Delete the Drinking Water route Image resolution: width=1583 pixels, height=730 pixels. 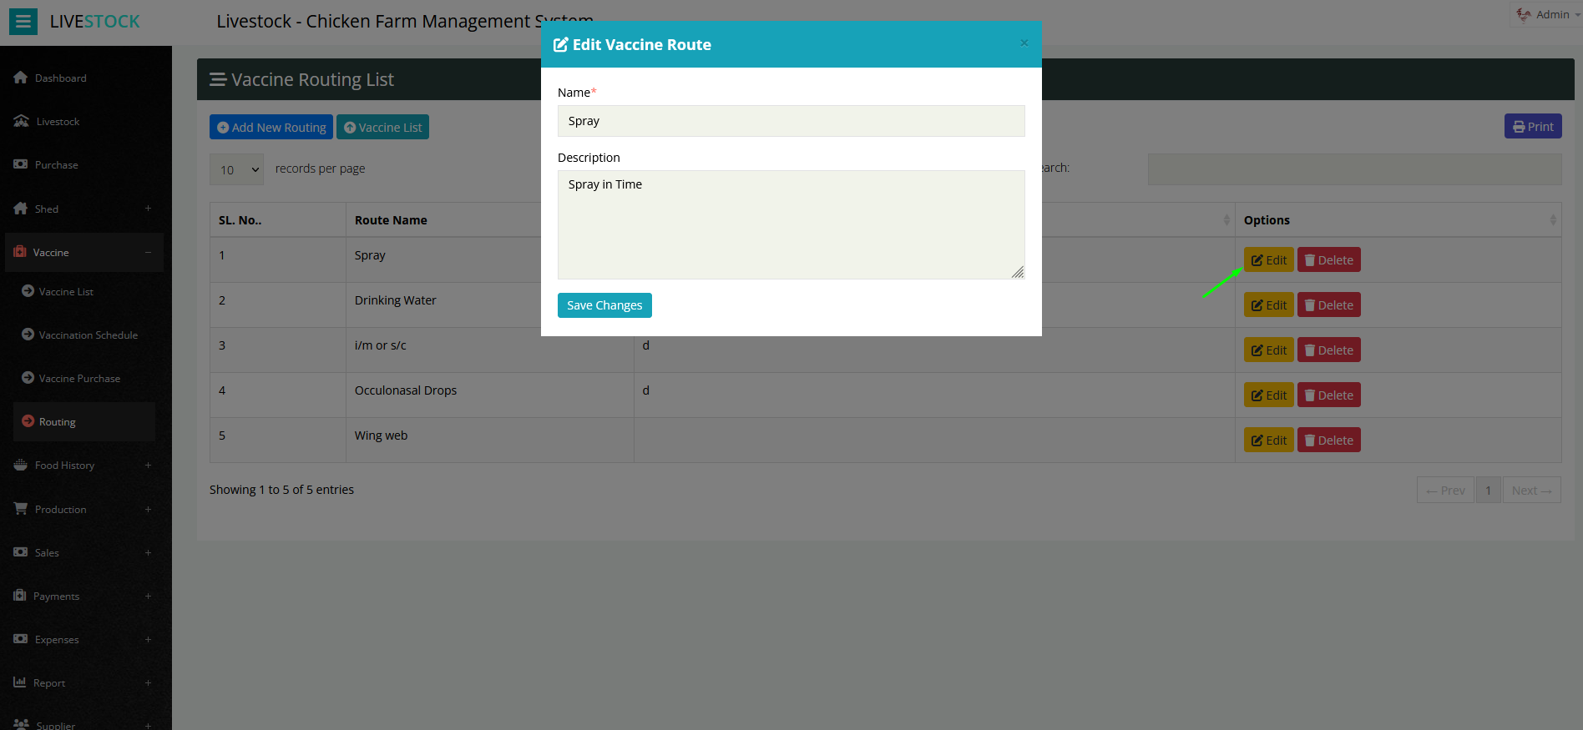[x=1328, y=305]
